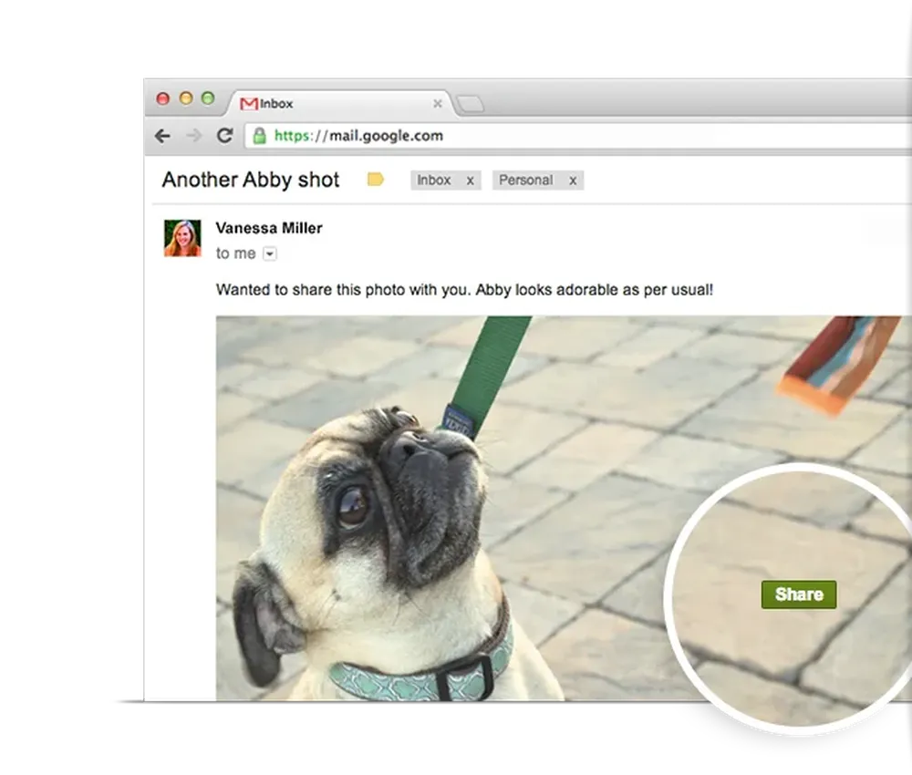Click the yellow importance marker beside the subject
The height and width of the screenshot is (775, 912).
pyautogui.click(x=375, y=180)
